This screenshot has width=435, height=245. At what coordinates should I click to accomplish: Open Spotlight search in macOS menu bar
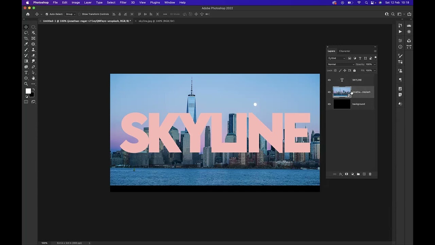click(x=366, y=2)
